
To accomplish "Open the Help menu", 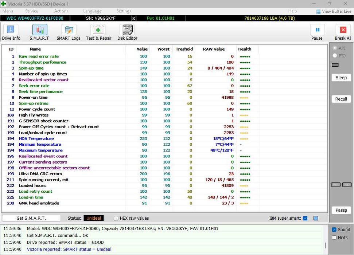I will [292, 11].
